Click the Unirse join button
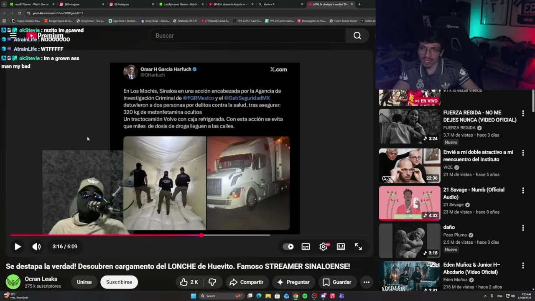 coord(84,282)
